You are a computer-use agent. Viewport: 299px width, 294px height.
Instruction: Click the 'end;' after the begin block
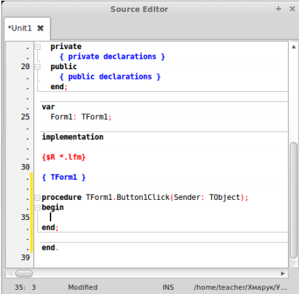pos(50,228)
